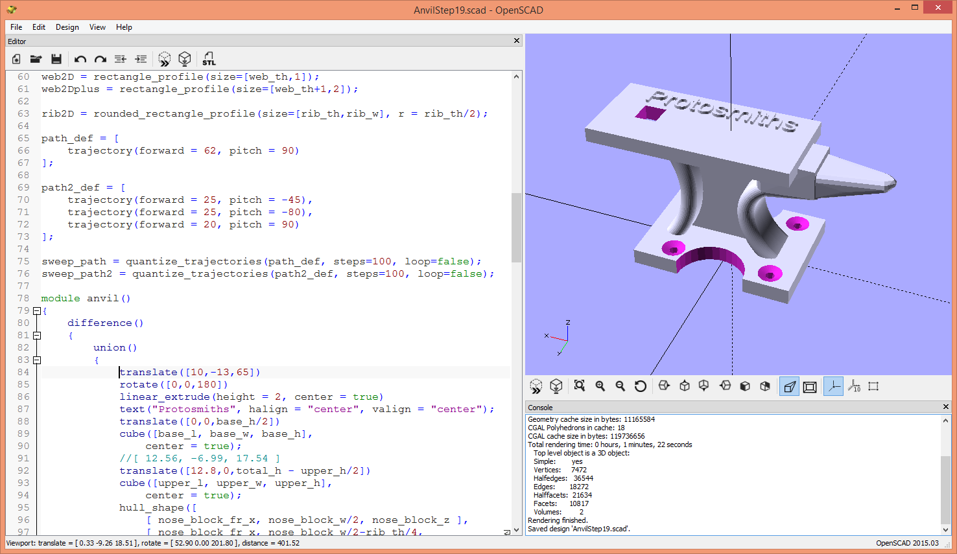Switch viewport to Top view
The height and width of the screenshot is (554, 957).
(683, 386)
